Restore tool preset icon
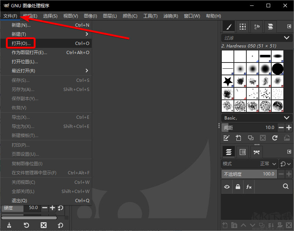This screenshot has width=294, height=231. pyautogui.click(x=26, y=225)
